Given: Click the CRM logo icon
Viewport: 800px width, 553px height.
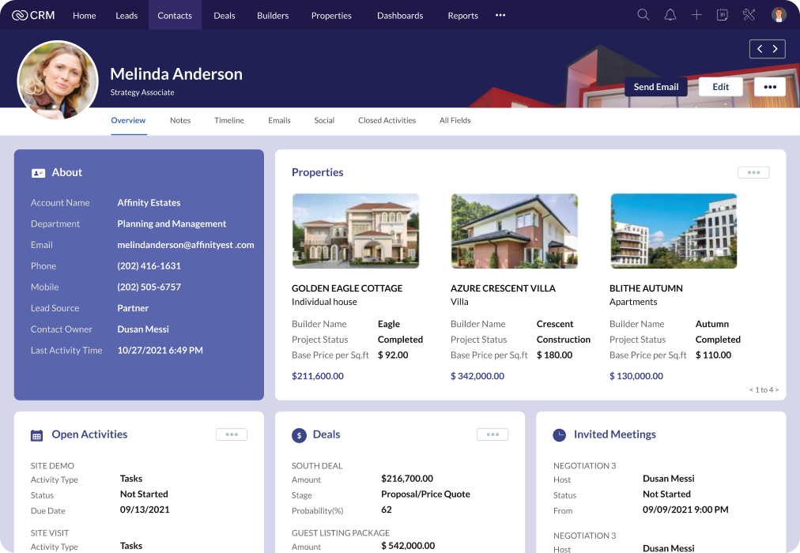Looking at the screenshot, I should point(20,16).
